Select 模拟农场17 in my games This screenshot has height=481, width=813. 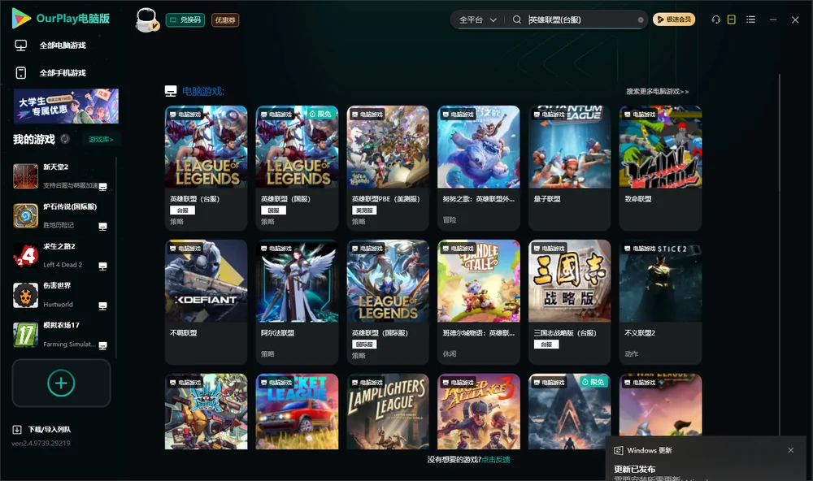tap(61, 335)
